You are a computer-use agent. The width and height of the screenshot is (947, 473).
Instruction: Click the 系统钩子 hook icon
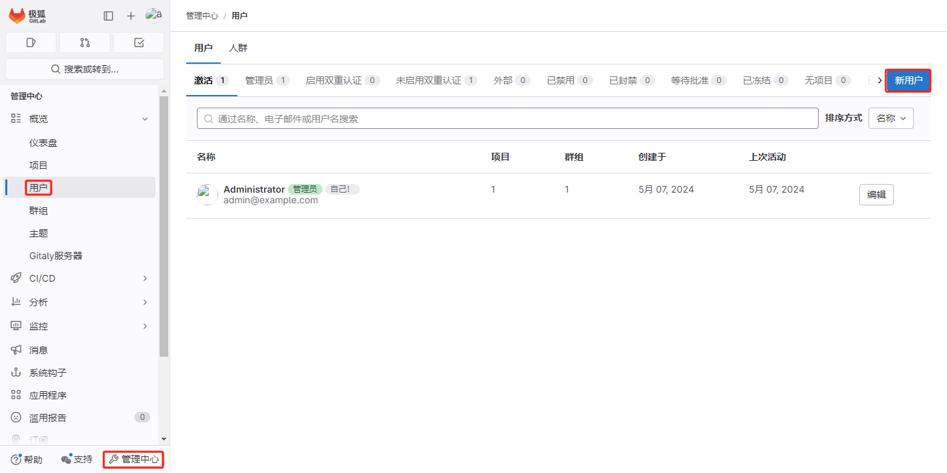[x=15, y=372]
